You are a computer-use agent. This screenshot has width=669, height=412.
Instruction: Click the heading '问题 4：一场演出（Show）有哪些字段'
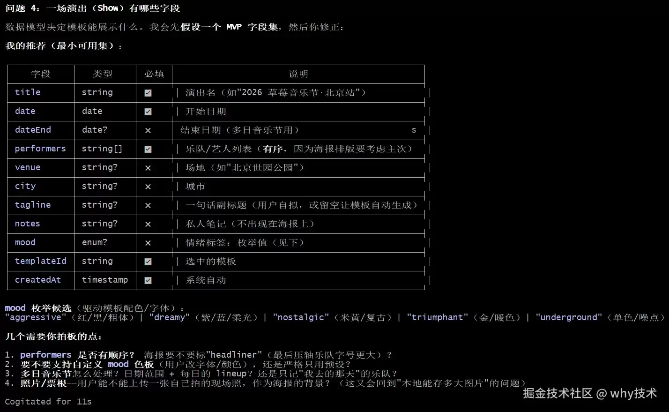[x=93, y=8]
